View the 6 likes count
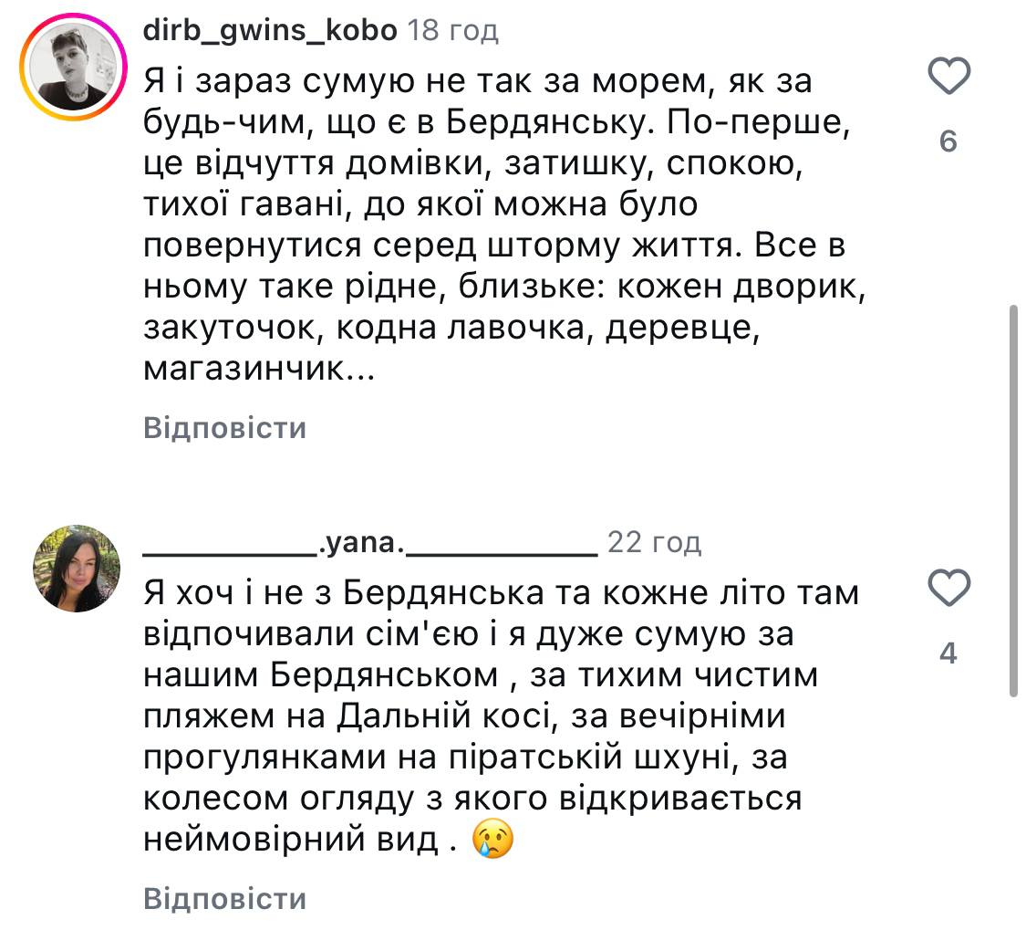1026x930 pixels. click(x=948, y=142)
